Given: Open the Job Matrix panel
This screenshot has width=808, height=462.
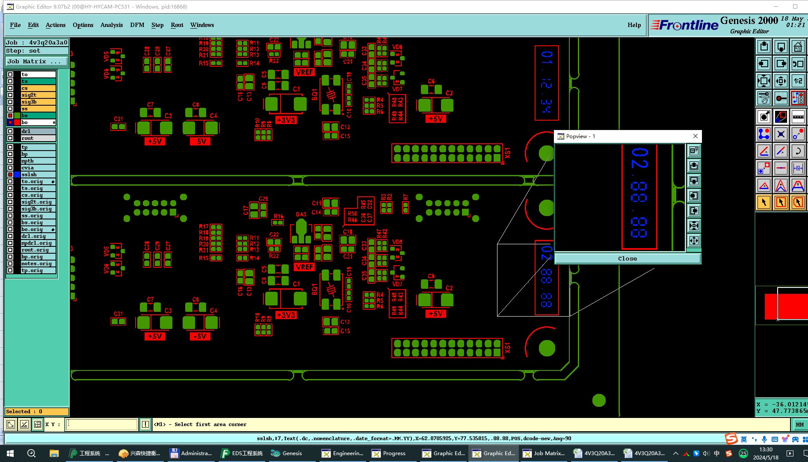Looking at the screenshot, I should point(36,62).
